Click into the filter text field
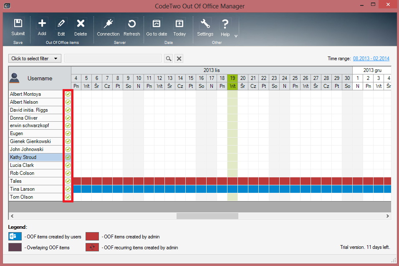The image size is (399, 266). tap(113, 59)
